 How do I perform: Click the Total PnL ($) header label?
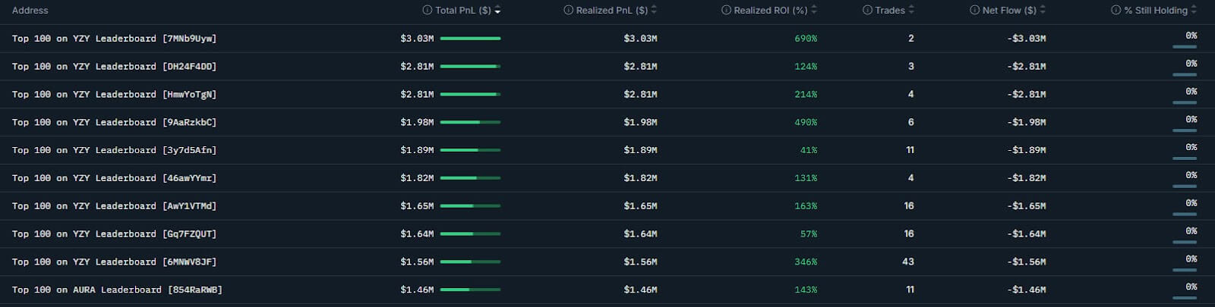[x=463, y=11]
